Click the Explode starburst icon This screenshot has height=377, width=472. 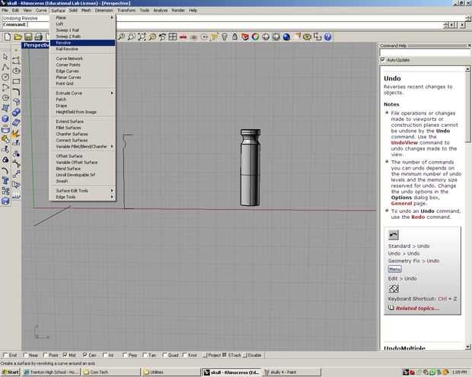16,133
